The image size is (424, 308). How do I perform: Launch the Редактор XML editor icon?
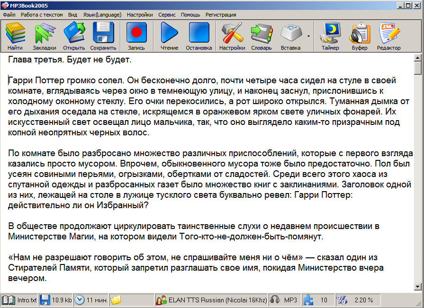point(389,36)
